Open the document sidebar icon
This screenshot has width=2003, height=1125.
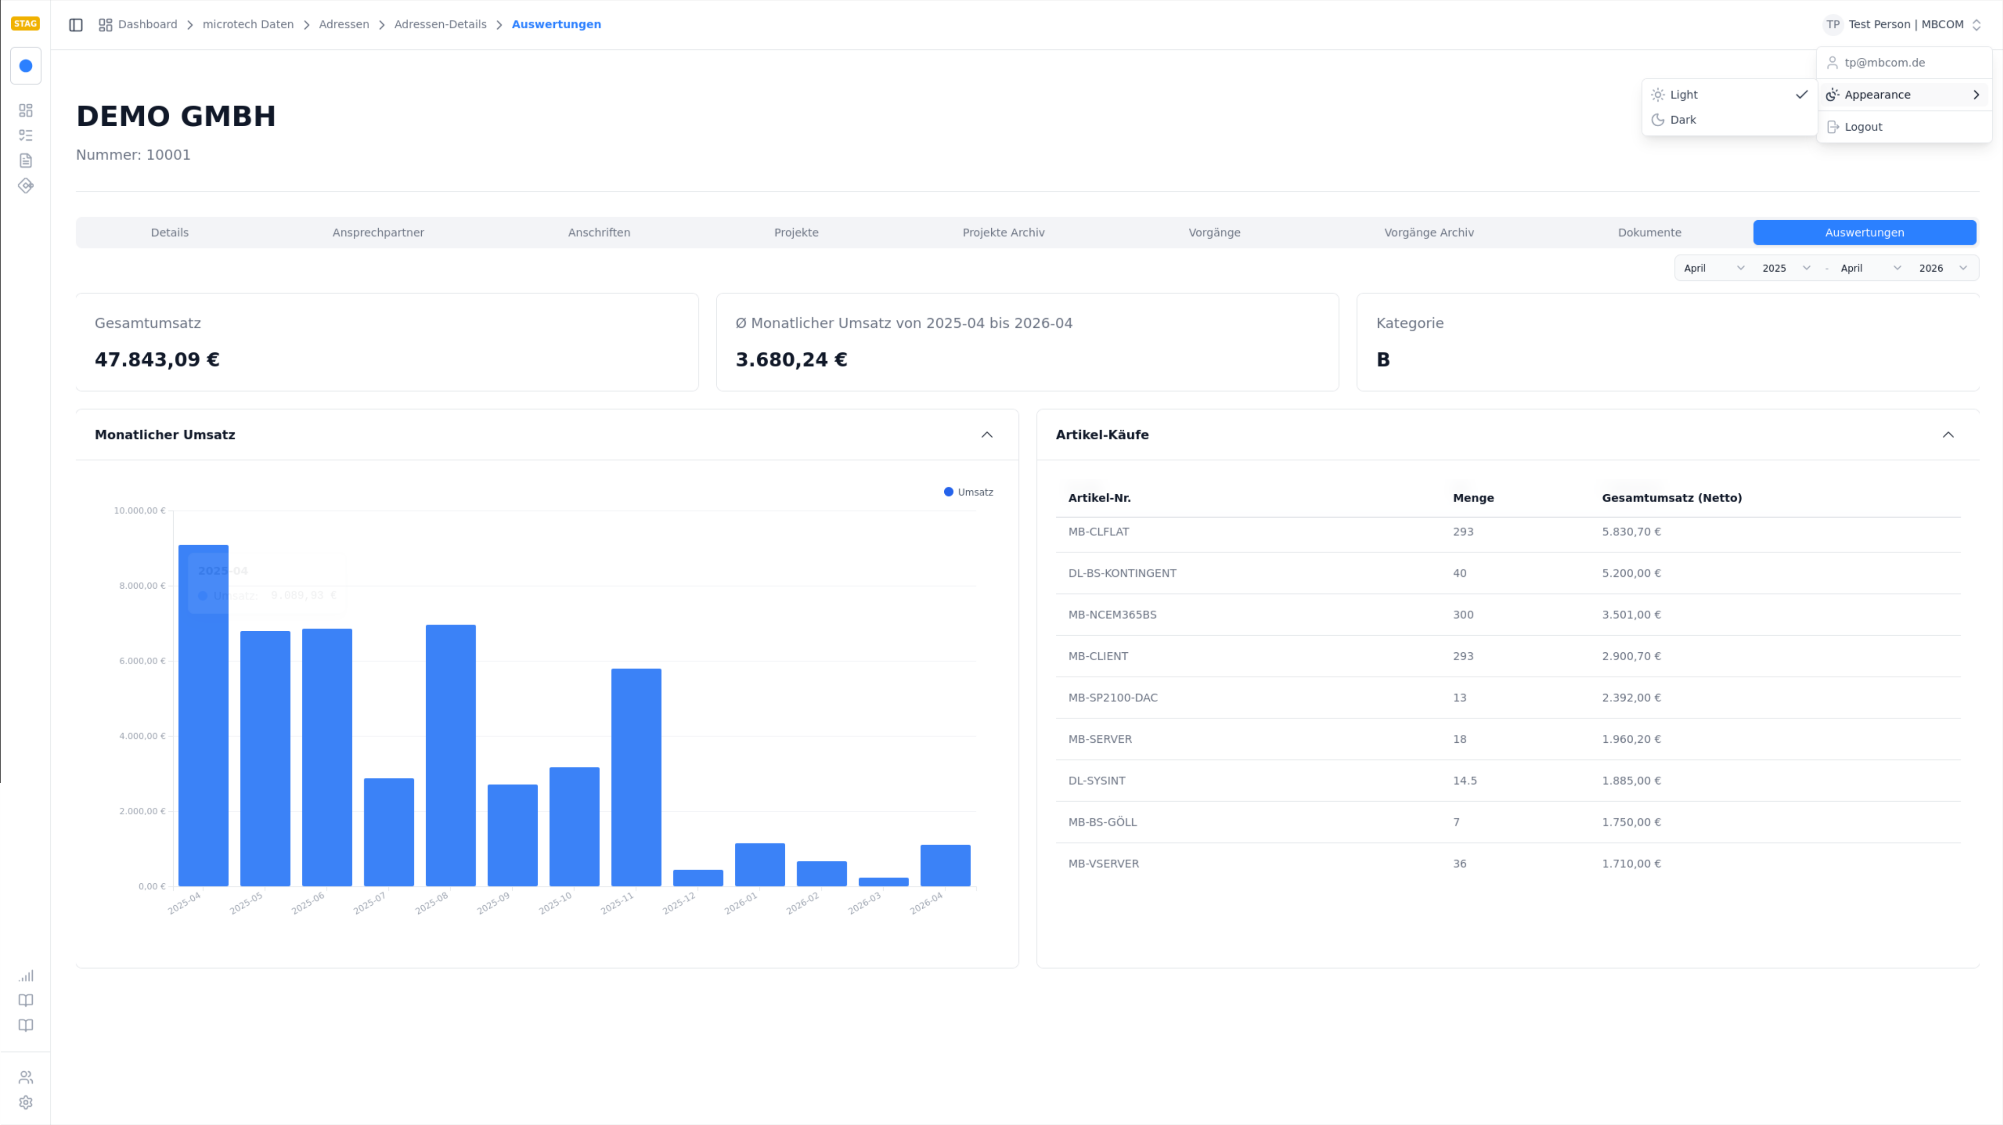[25, 160]
